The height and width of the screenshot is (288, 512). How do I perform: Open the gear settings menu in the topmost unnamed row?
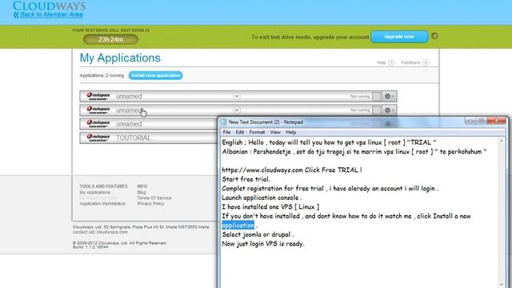[389, 96]
